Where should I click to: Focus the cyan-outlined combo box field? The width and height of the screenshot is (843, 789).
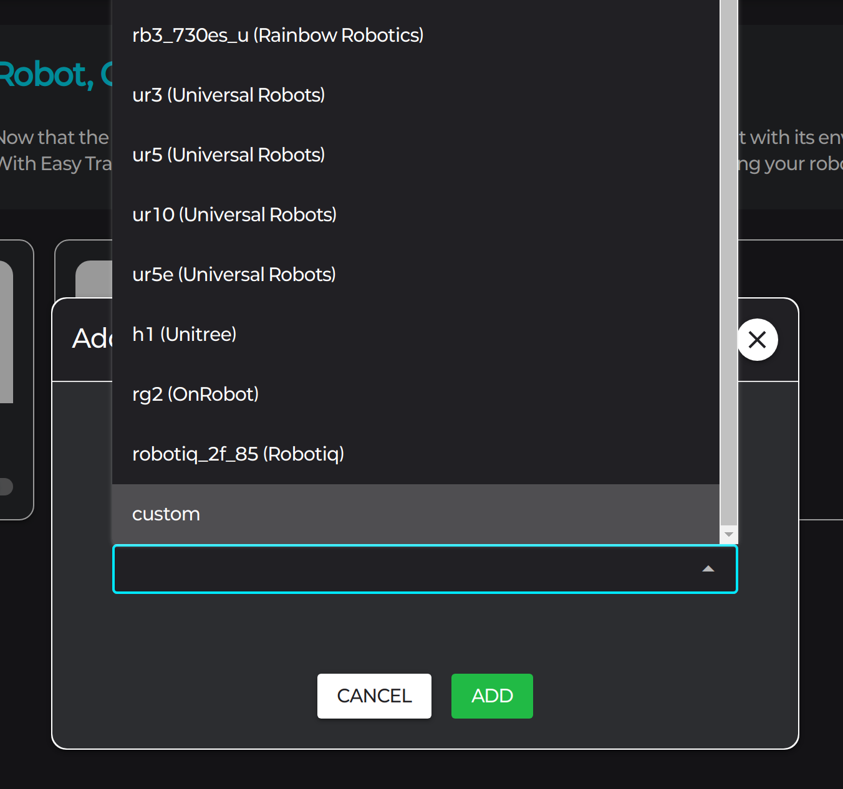405,569
